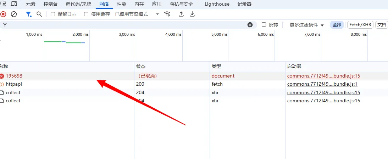Clear the network log with the clear icon
This screenshot has height=159, width=388.
[x=14, y=14]
